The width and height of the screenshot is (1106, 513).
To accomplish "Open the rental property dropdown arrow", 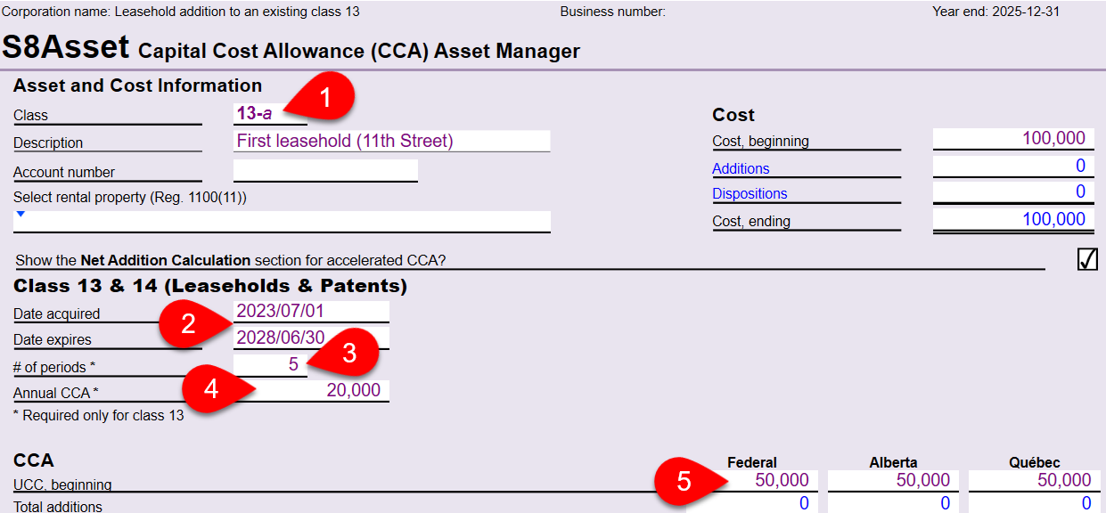I will pos(20,214).
